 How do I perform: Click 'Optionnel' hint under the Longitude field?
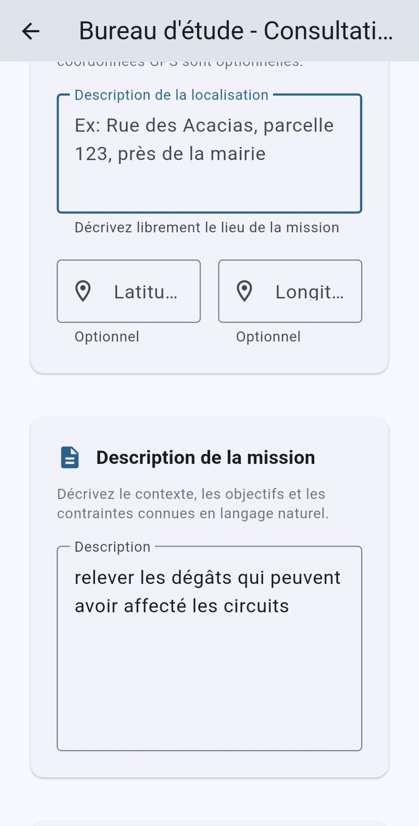268,337
